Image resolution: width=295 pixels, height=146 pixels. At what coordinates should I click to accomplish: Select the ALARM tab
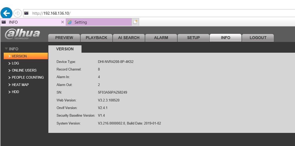click(x=161, y=38)
